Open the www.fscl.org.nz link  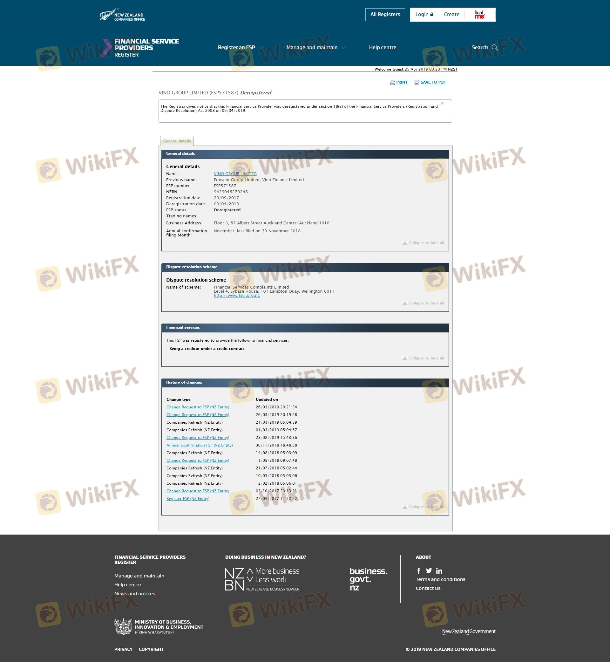pyautogui.click(x=236, y=296)
